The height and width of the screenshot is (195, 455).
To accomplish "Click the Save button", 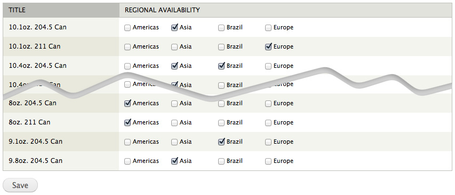I will point(20,185).
